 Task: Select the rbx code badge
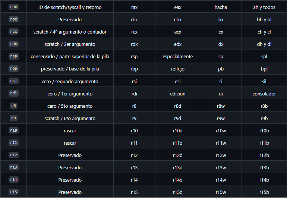13,19
